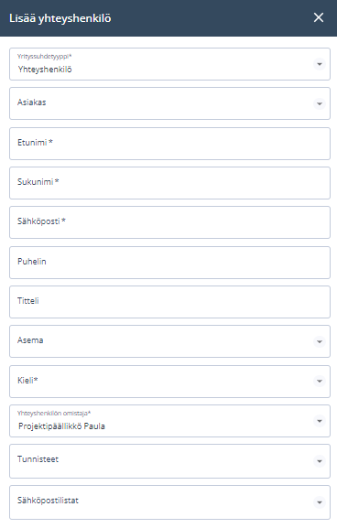This screenshot has height=528, width=337.
Task: Open the Asema dropdown arrow
Action: pos(320,341)
